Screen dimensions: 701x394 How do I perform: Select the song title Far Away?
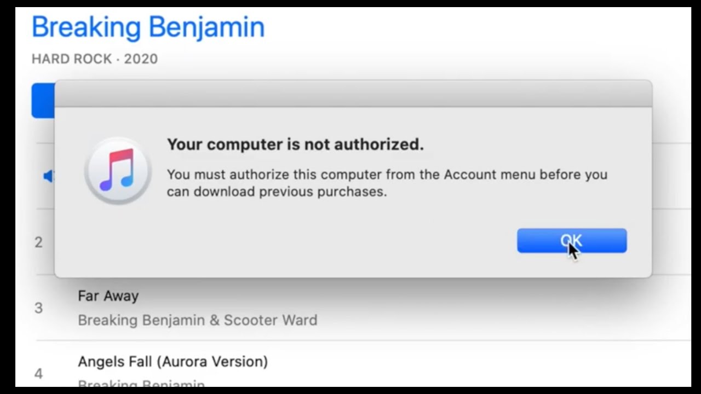pos(108,296)
